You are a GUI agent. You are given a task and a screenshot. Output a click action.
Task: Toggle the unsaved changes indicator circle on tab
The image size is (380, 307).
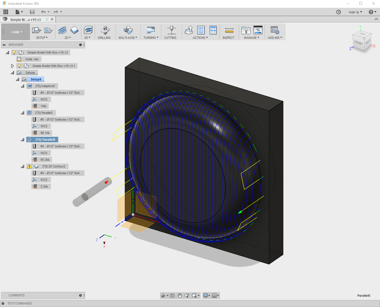click(47, 19)
